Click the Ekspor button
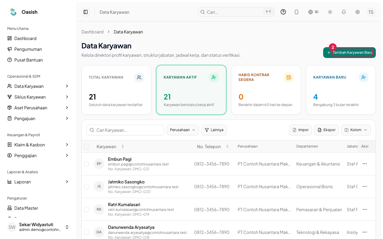Screen dimensions: 383x239 [x=326, y=130]
